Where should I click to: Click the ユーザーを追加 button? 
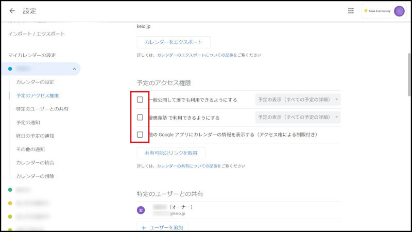click(162, 227)
